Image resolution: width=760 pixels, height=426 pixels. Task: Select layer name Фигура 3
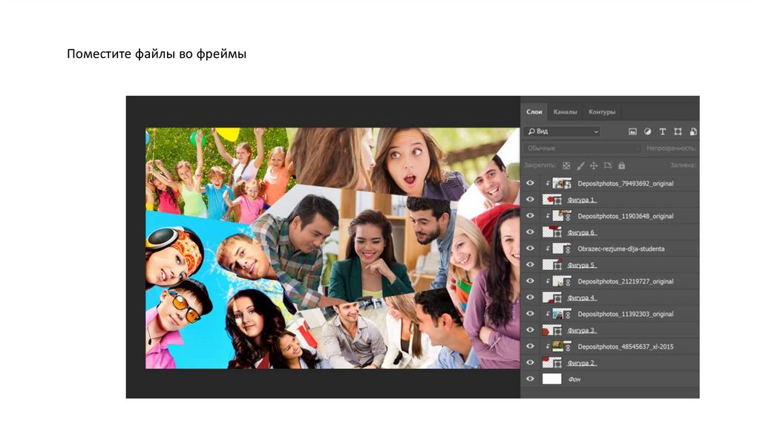(x=582, y=330)
